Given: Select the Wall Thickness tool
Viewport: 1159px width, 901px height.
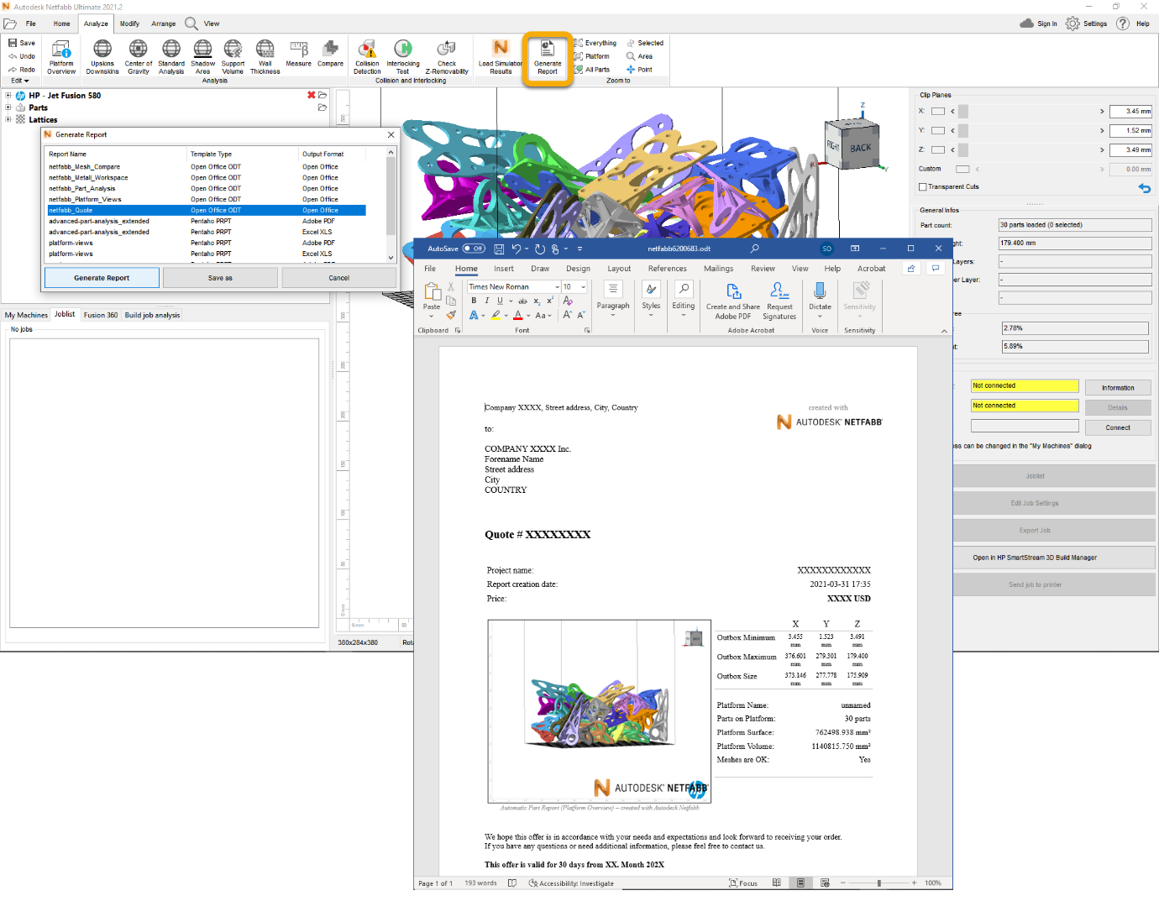Looking at the screenshot, I should [x=265, y=57].
